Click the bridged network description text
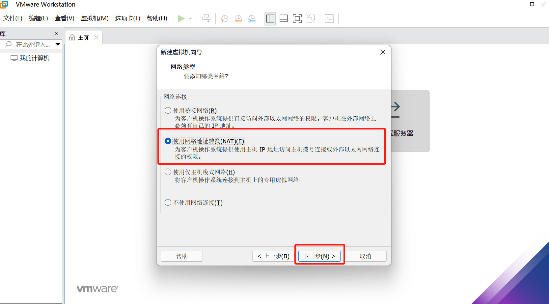Screen dimensions: 549x304 click(x=275, y=122)
